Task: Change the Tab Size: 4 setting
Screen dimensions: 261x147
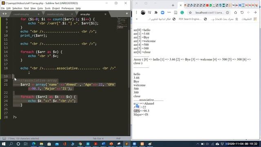Action: click(98, 138)
